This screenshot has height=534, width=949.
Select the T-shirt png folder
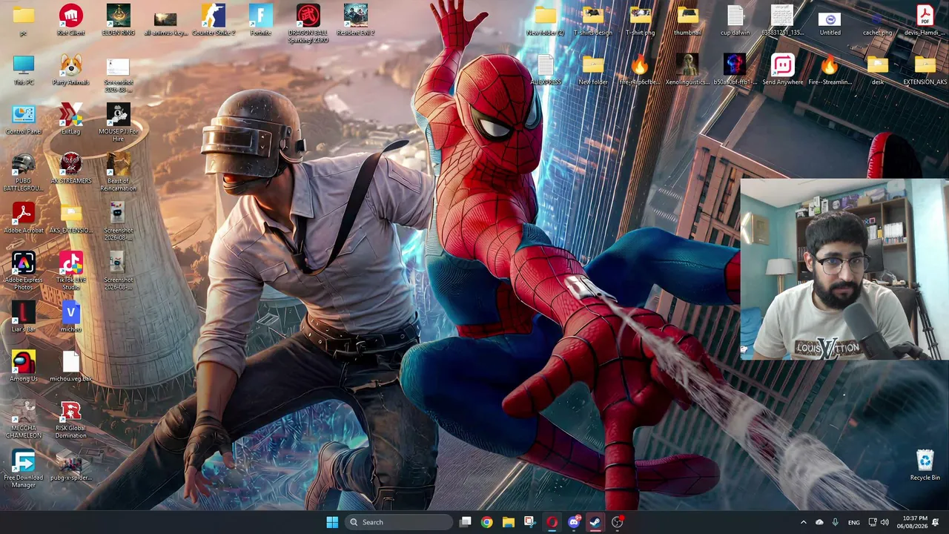pos(640,20)
